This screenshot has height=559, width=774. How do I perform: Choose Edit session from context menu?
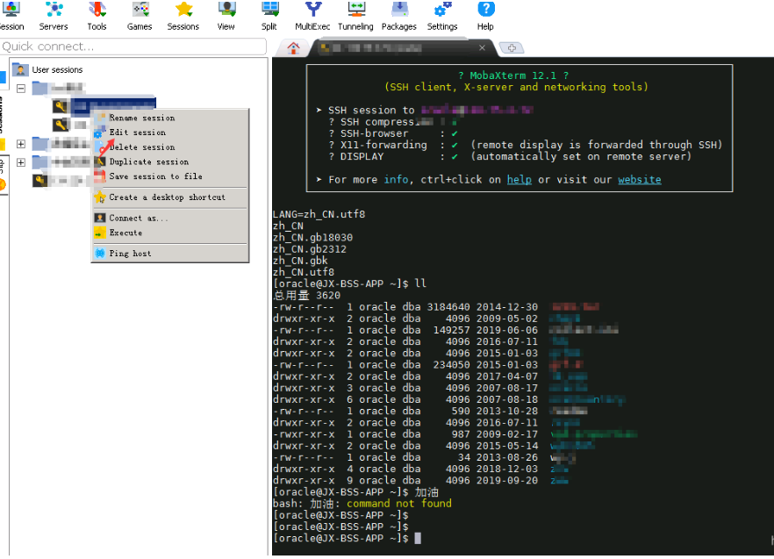137,133
